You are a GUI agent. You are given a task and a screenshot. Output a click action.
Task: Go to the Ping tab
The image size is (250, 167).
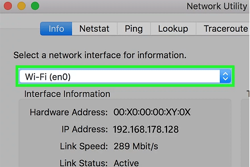click(134, 29)
